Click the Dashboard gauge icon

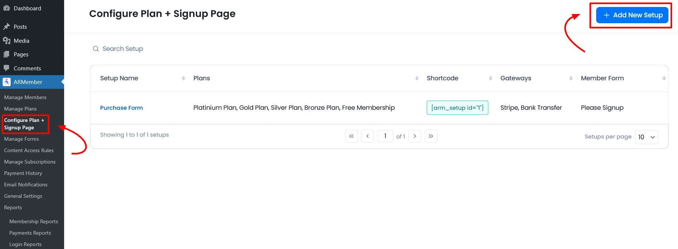point(7,8)
